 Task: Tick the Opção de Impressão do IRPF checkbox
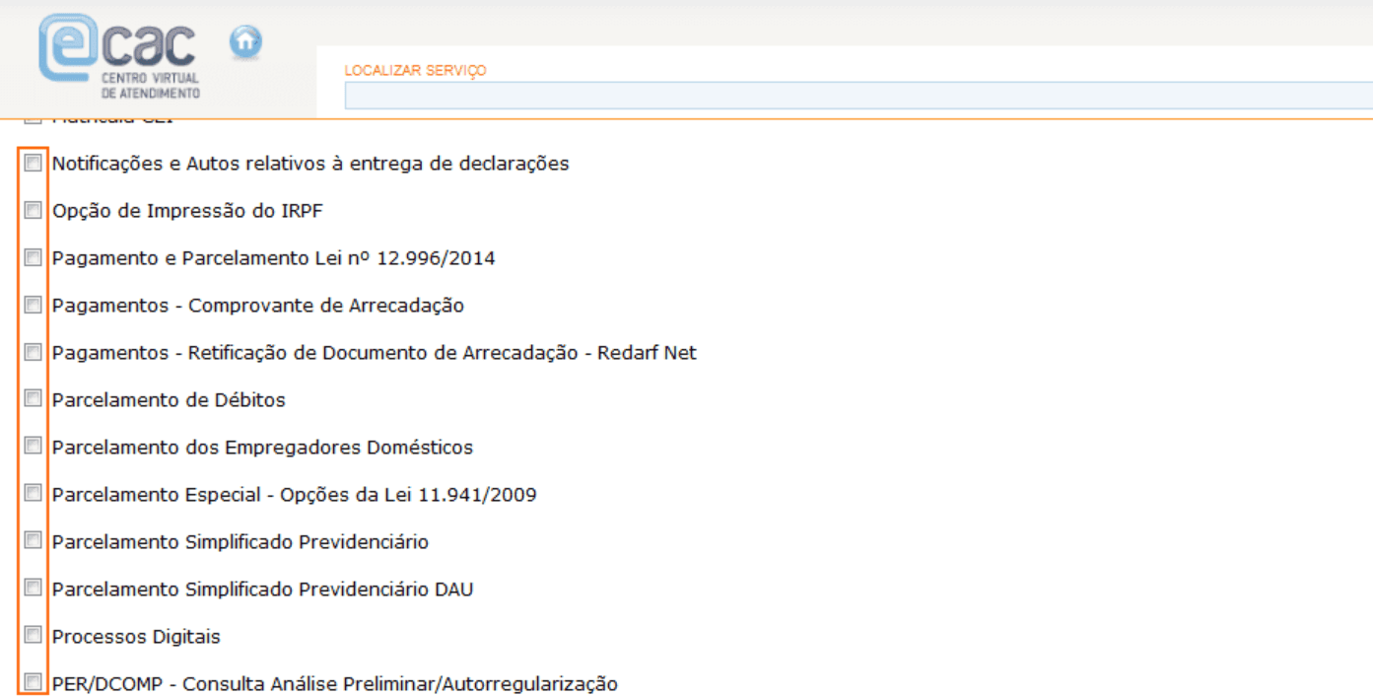(34, 210)
